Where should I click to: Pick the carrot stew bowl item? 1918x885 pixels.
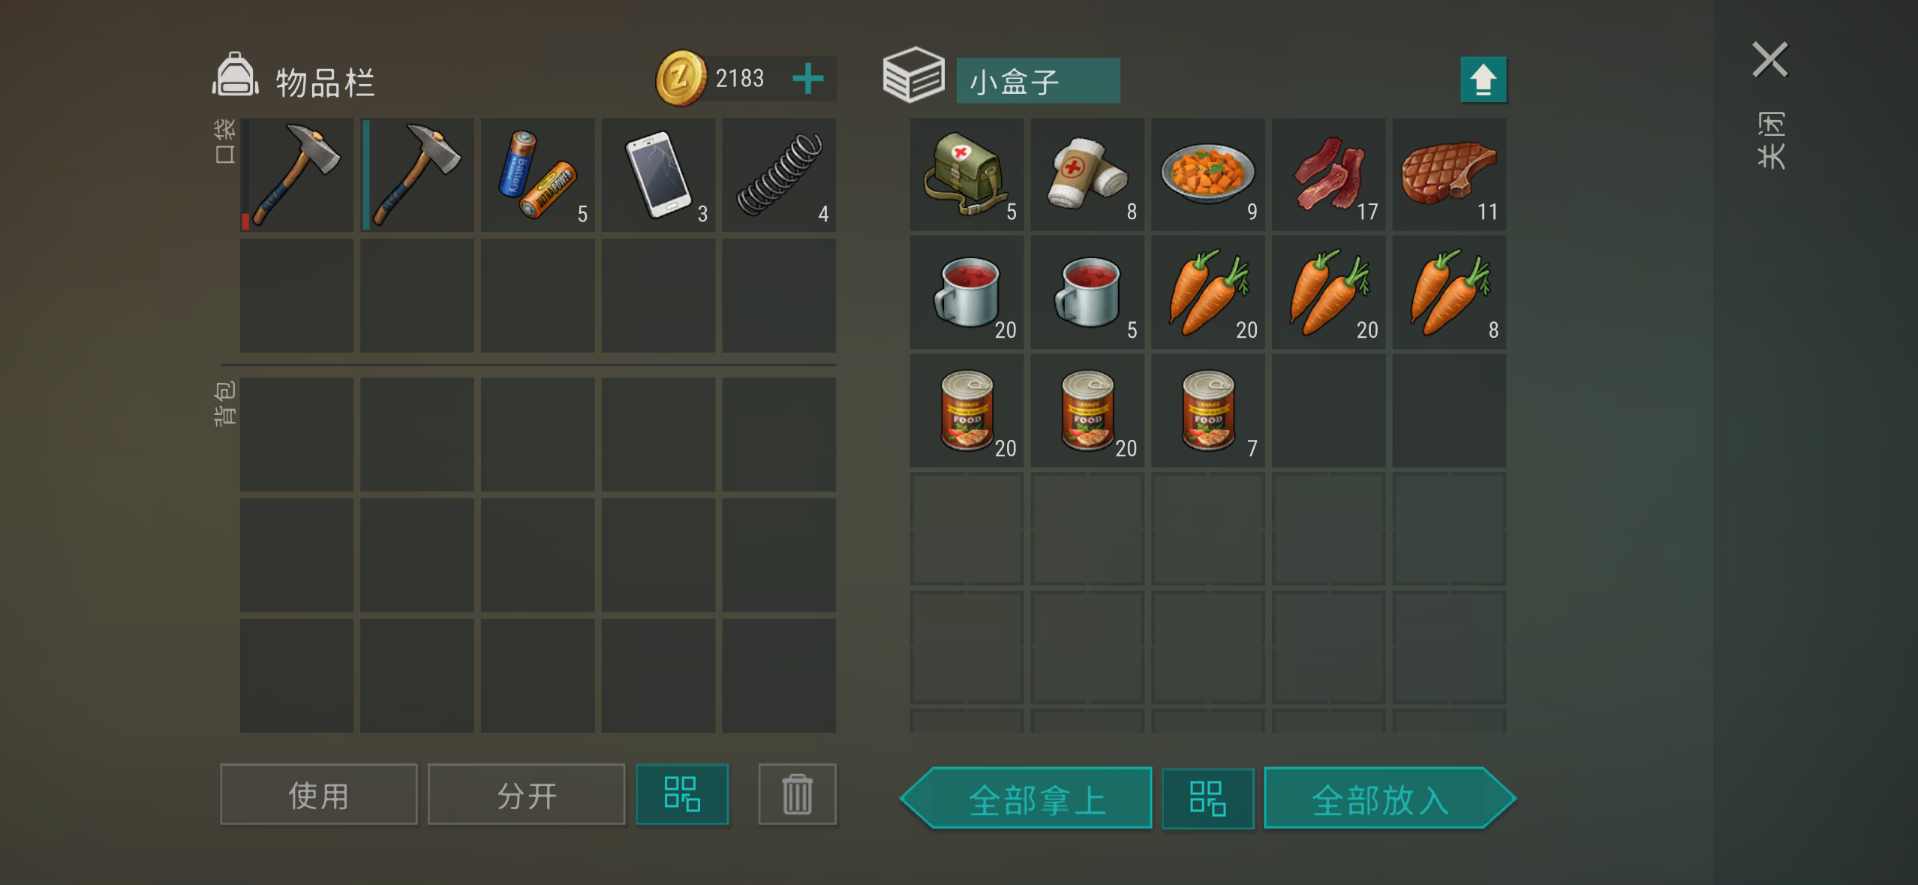(1208, 174)
